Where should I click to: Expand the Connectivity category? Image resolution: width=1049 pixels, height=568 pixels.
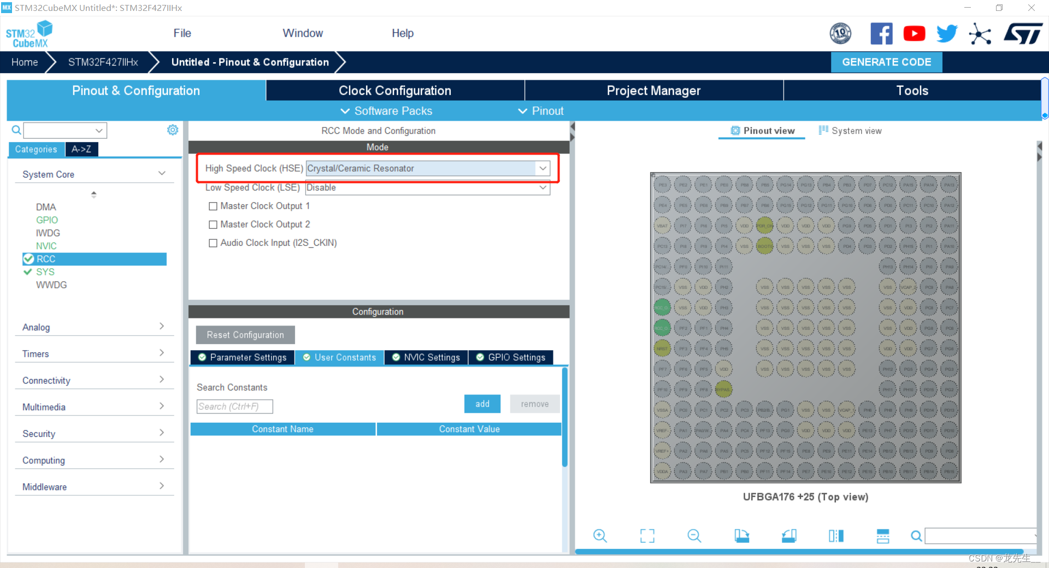coord(162,380)
